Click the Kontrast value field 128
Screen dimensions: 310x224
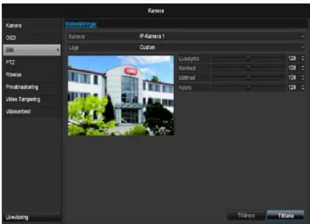pyautogui.click(x=293, y=68)
